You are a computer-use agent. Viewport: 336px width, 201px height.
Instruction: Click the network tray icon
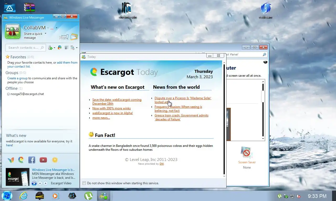pyautogui.click(x=292, y=196)
